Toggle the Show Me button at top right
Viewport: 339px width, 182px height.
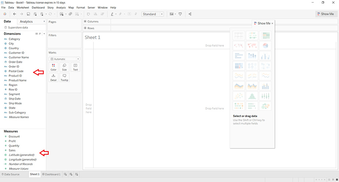325,14
